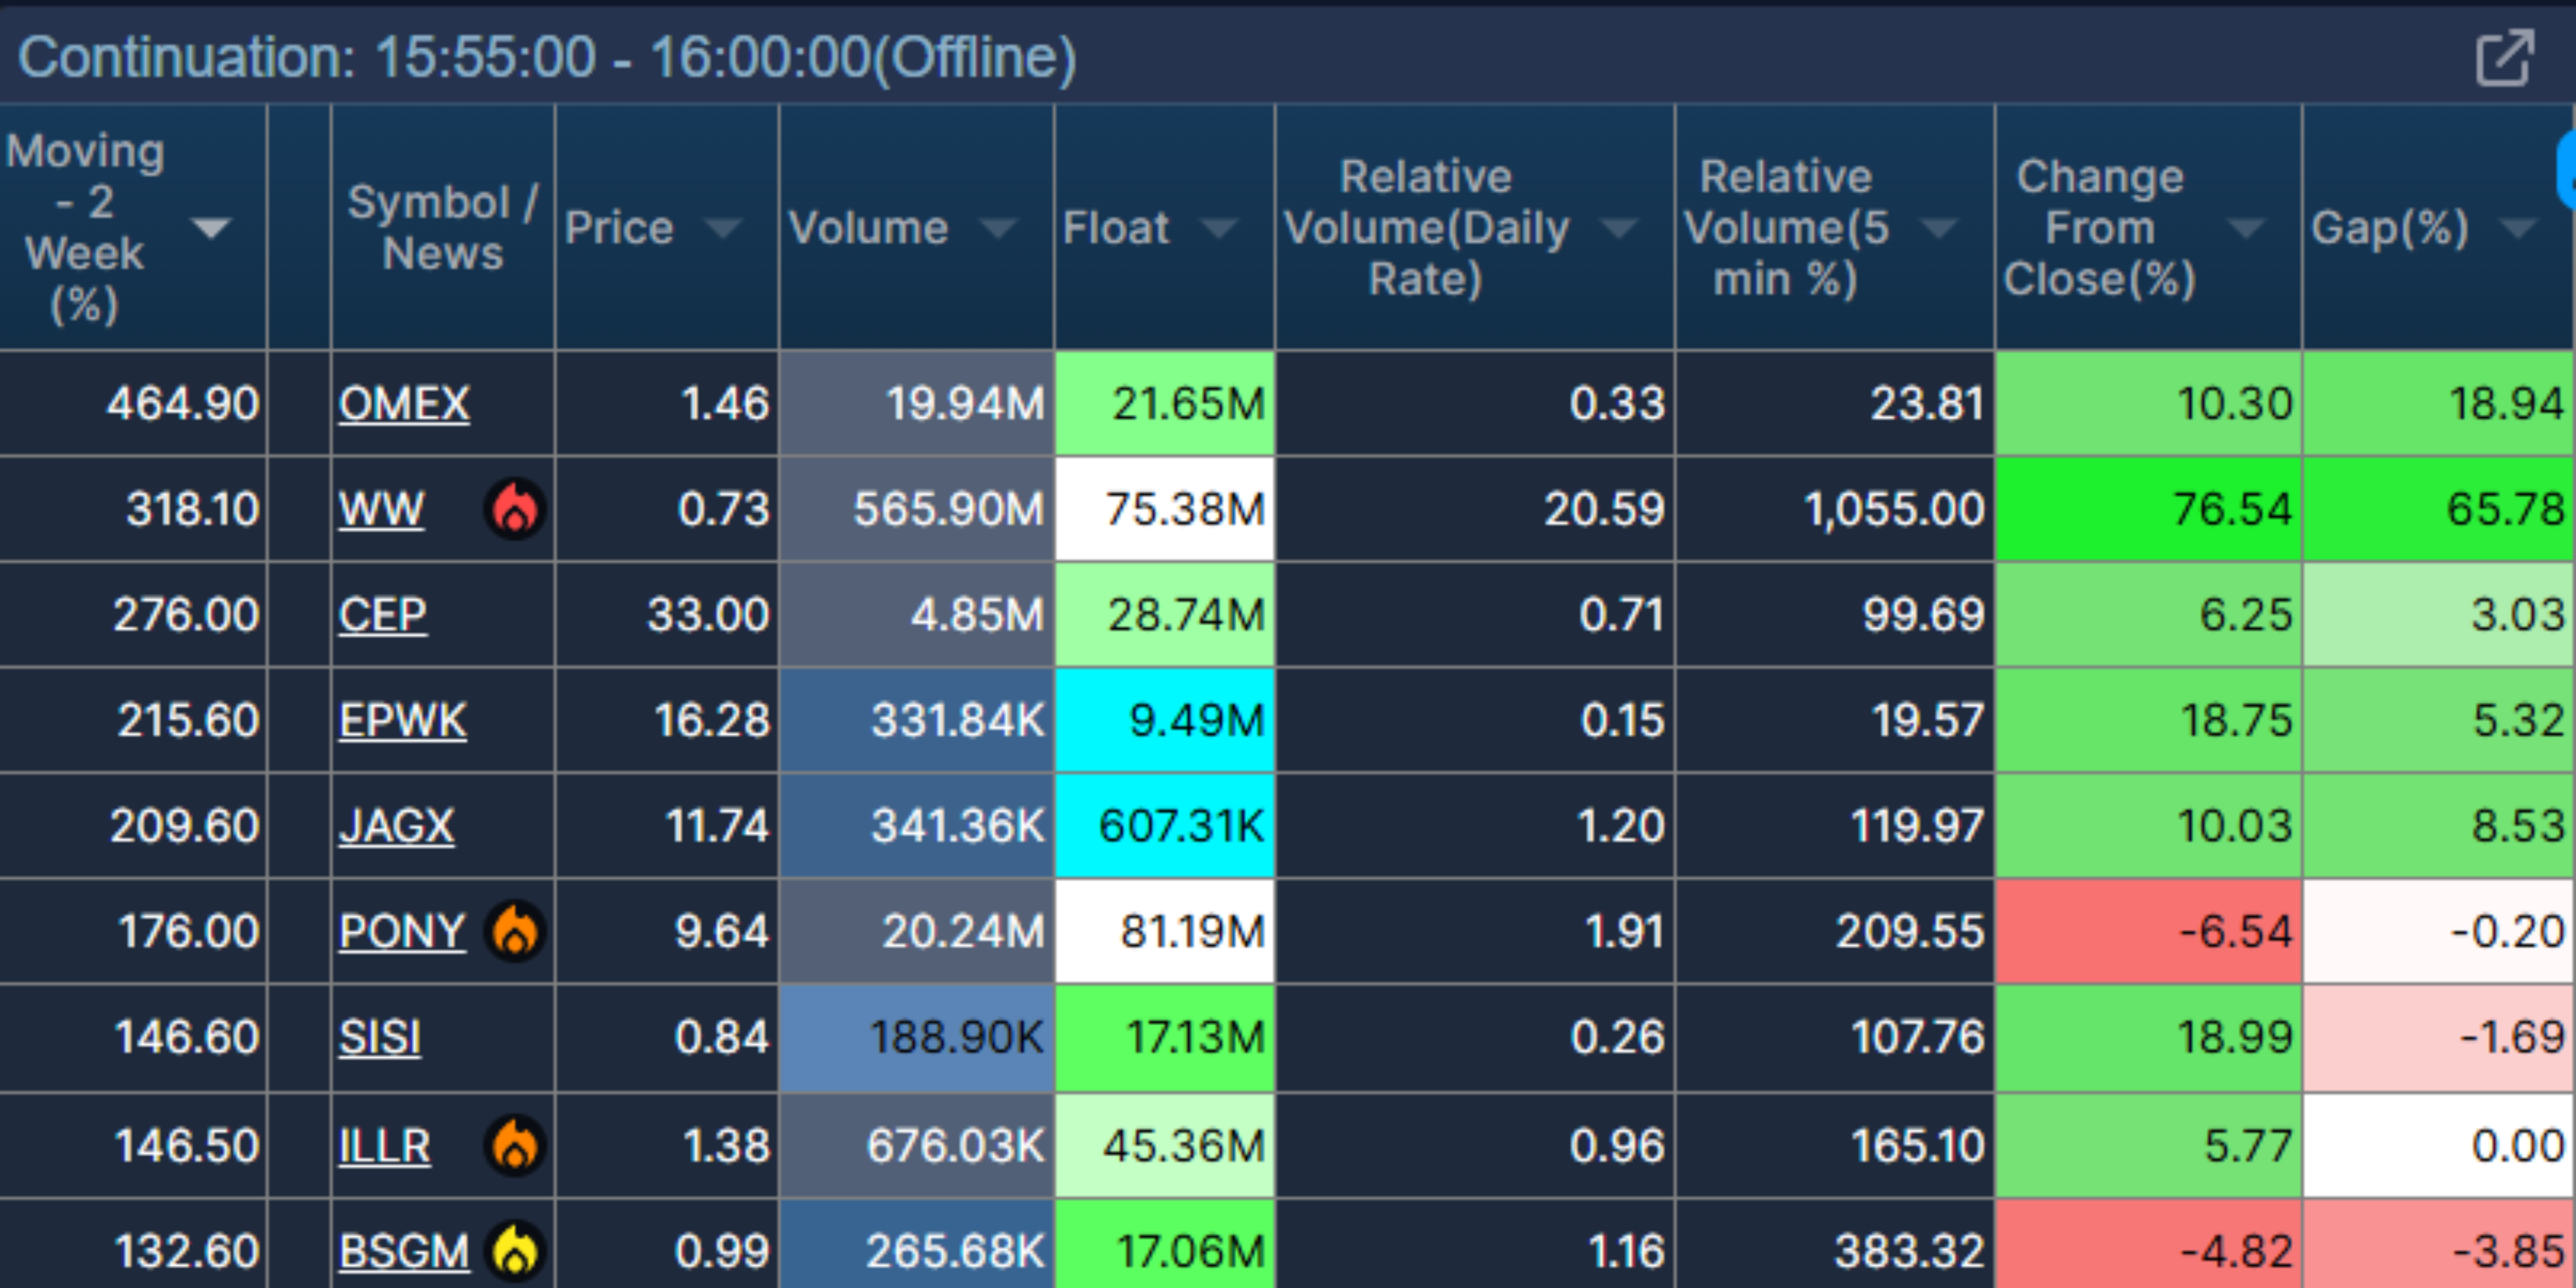The image size is (2576, 1288).
Task: Select EPWK volume cell 331.84K
Action: click(917, 720)
